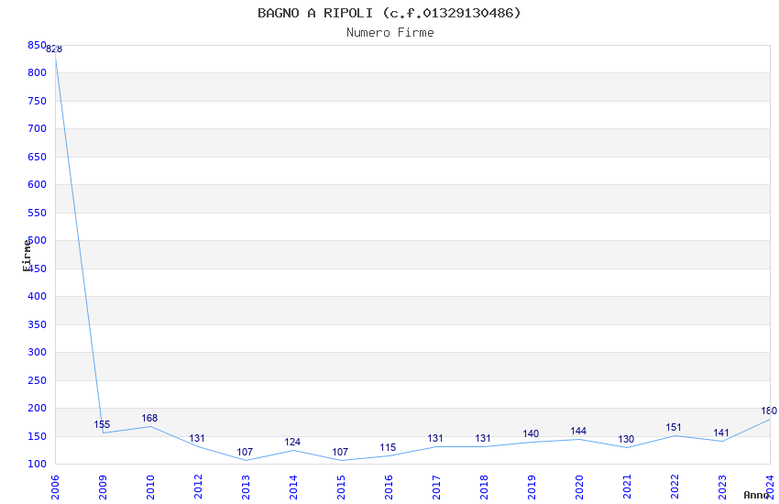Select the 2022 year label on x-axis
The image size is (779, 504).
pyautogui.click(x=675, y=488)
